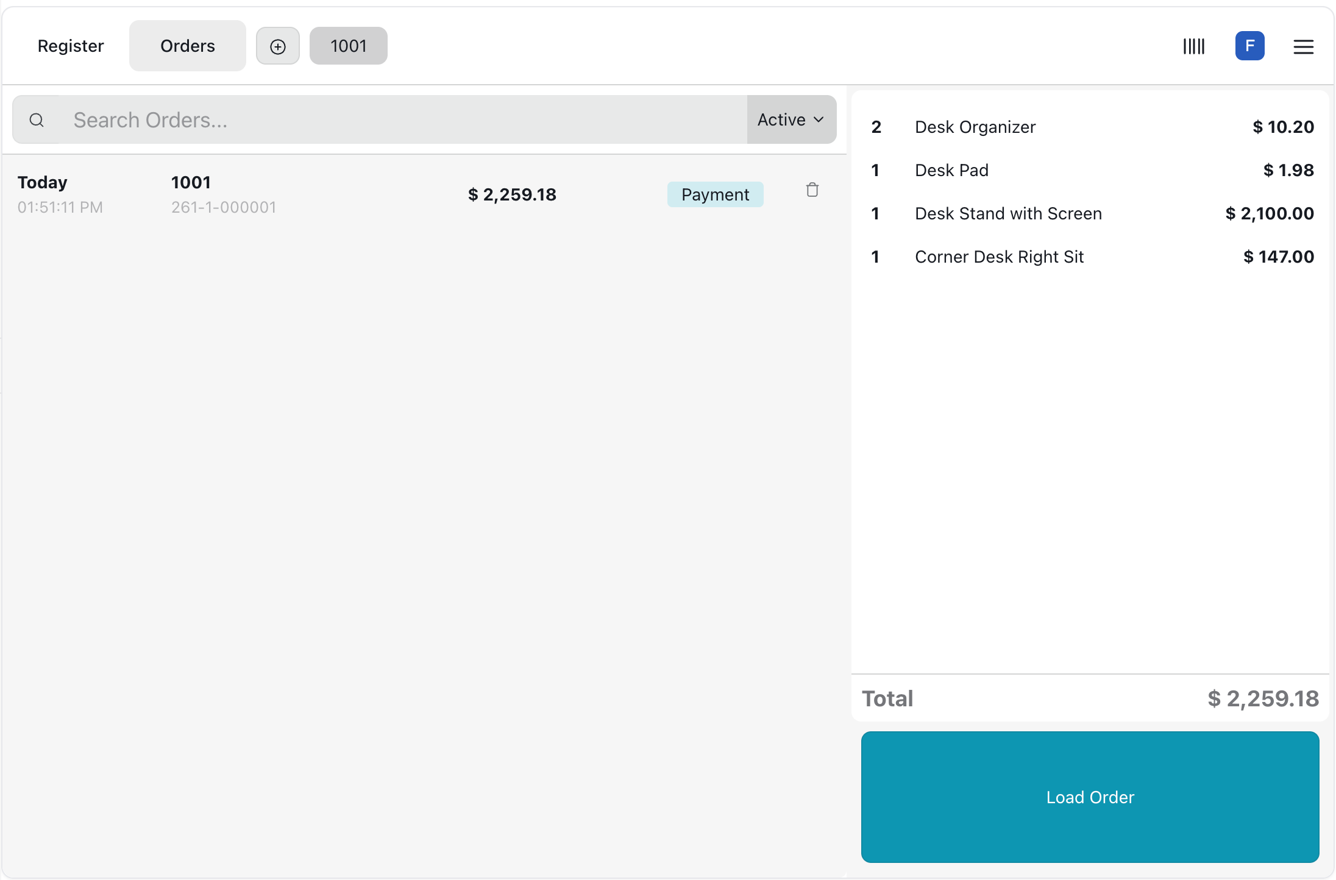Click the Total amount row
1336x880 pixels.
tap(1090, 698)
